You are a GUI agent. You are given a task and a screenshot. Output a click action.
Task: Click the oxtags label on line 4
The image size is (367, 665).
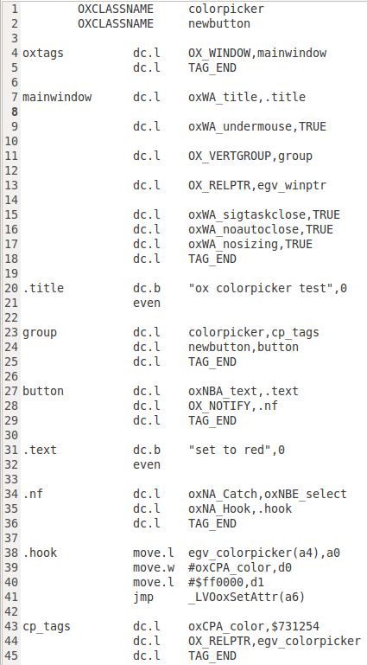[x=43, y=53]
